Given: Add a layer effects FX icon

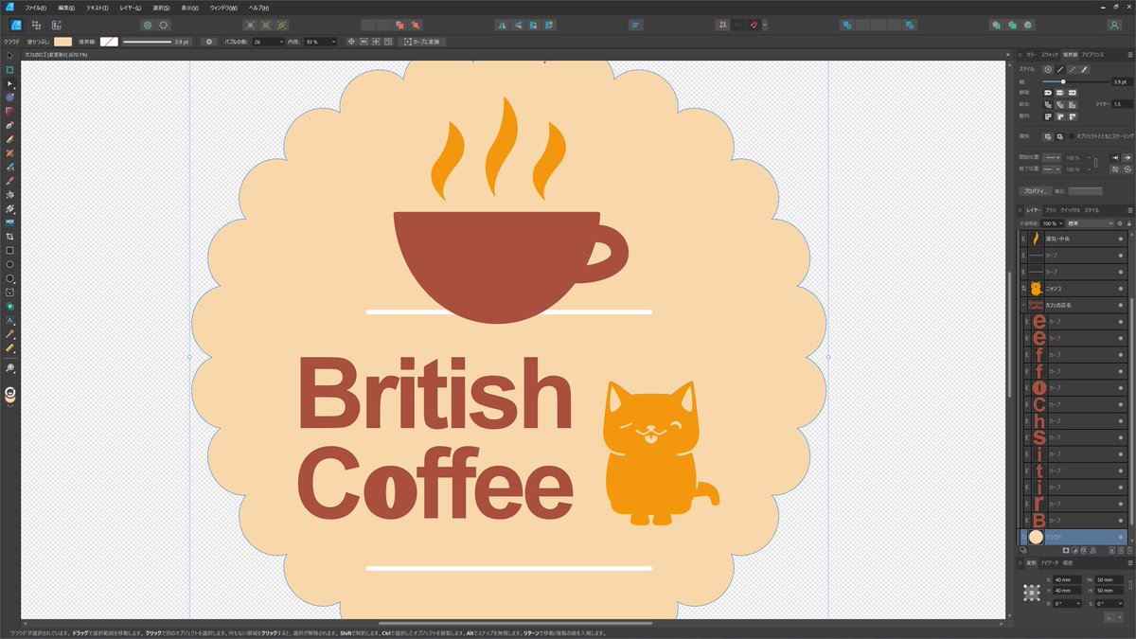Looking at the screenshot, I should [x=1084, y=550].
